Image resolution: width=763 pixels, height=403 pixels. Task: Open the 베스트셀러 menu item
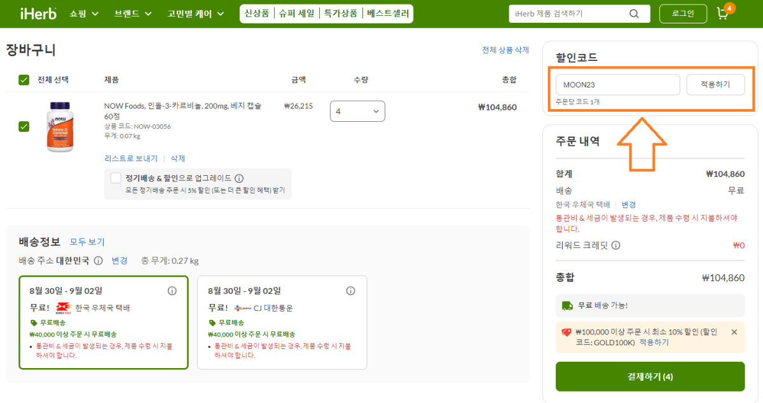point(388,13)
